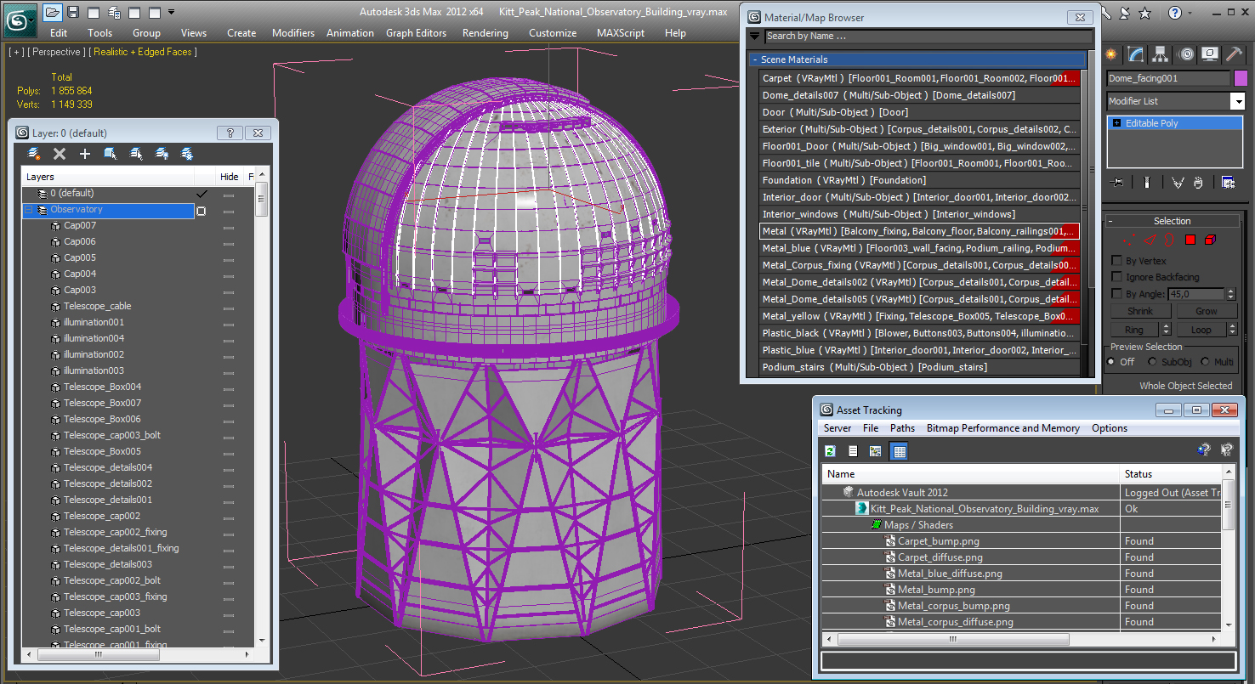This screenshot has width=1255, height=684.
Task: Click the By Angle value spinner
Action: [1231, 294]
